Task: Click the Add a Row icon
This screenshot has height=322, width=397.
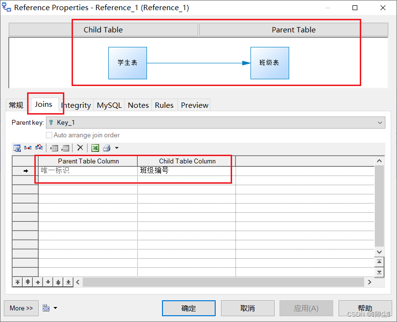Action: click(65, 148)
